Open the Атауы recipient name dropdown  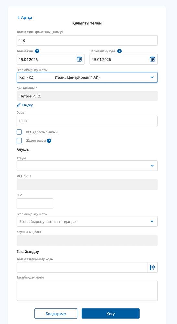87,166
